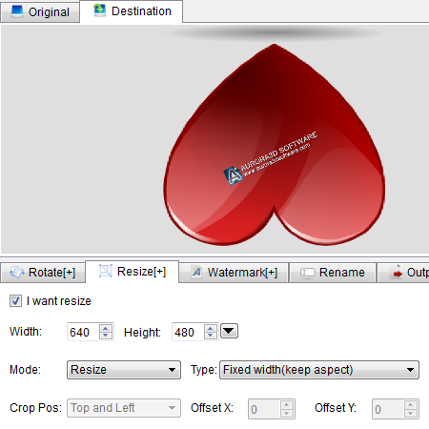Decrease the Height value with down arrow

pyautogui.click(x=211, y=336)
